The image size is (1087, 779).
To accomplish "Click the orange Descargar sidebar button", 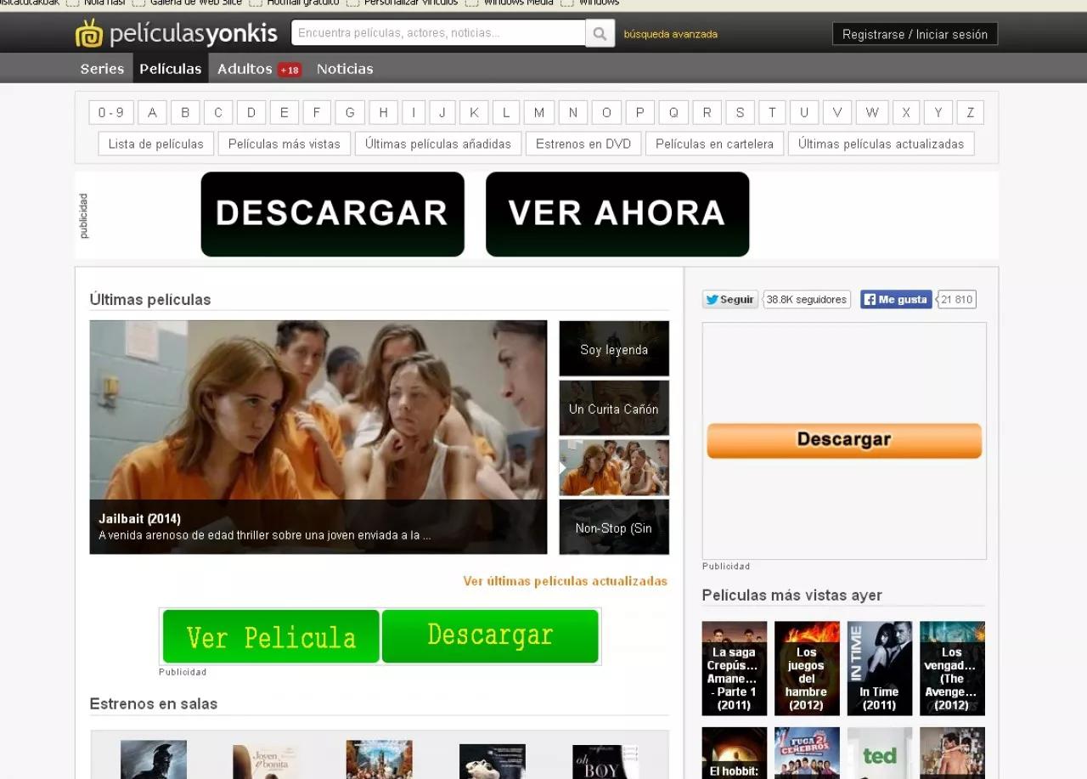I will (x=844, y=441).
